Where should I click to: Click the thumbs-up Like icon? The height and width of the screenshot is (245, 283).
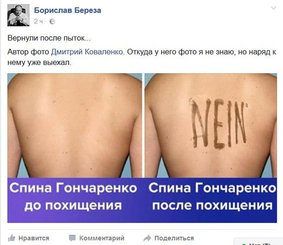coord(12,238)
